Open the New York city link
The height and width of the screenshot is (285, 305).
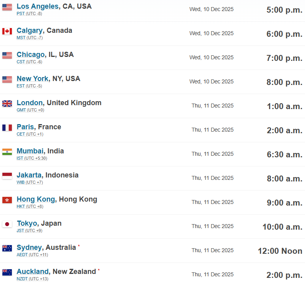pos(32,79)
